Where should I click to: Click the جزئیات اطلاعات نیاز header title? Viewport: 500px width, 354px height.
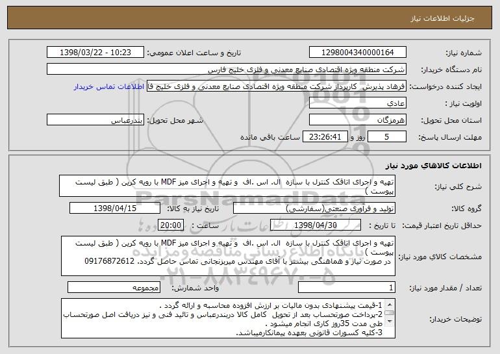[x=442, y=18]
